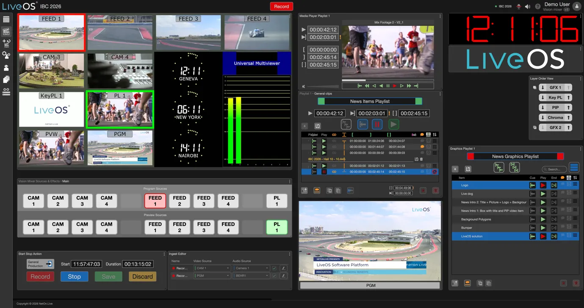Open Layer Order View panel options menu
This screenshot has height=308, width=584.
point(581,79)
